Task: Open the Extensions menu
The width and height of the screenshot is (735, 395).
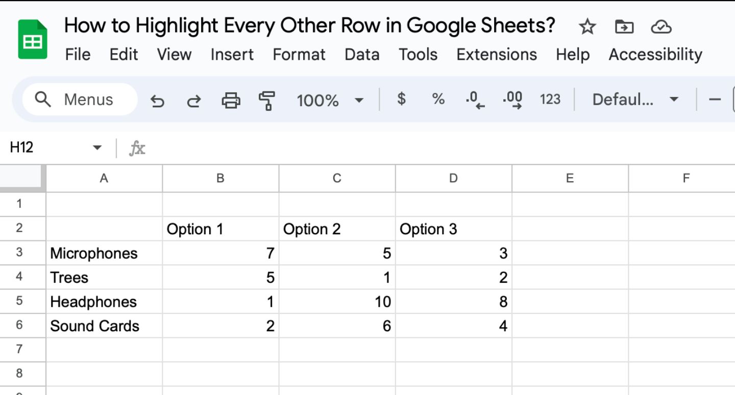Action: tap(496, 55)
